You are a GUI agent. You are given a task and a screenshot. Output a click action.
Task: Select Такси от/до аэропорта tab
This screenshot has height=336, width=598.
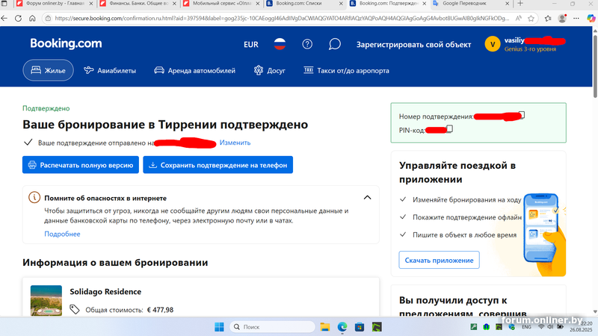coord(346,70)
